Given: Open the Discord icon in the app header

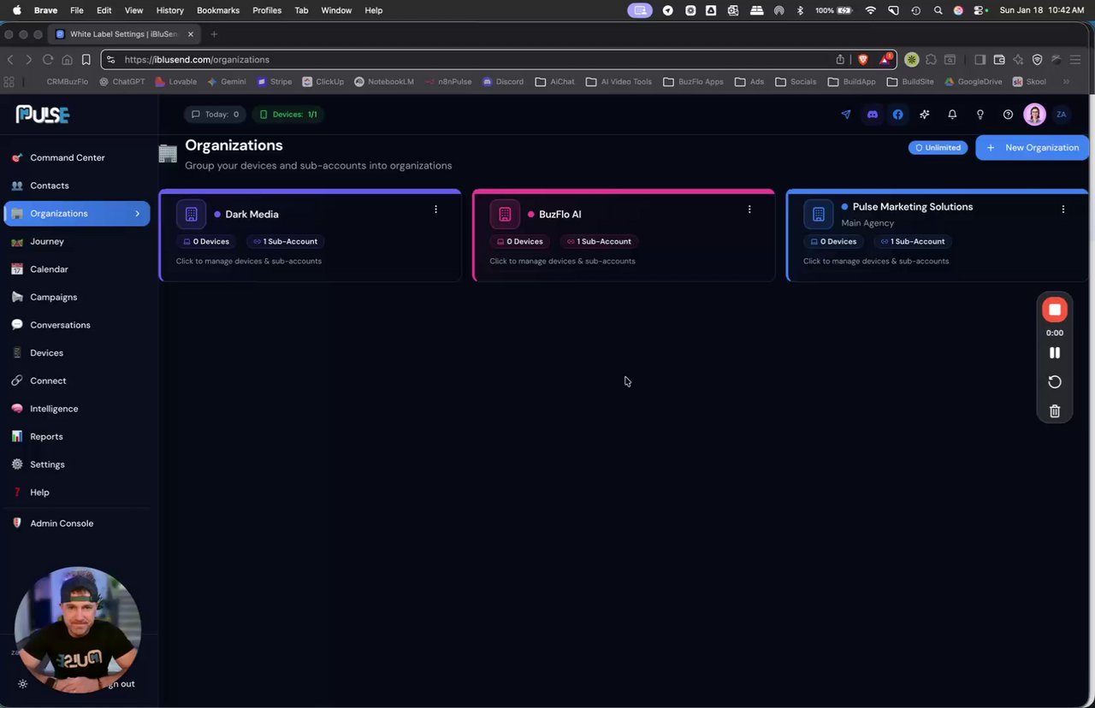Looking at the screenshot, I should click(x=872, y=115).
